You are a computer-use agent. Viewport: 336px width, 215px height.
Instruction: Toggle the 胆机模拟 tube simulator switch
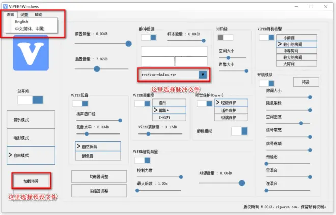pos(240,131)
